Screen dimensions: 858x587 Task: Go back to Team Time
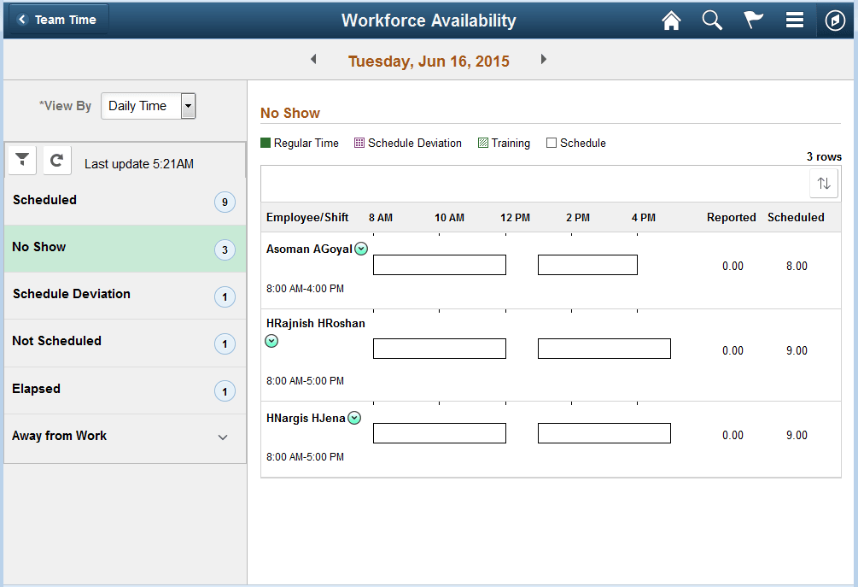coord(58,20)
